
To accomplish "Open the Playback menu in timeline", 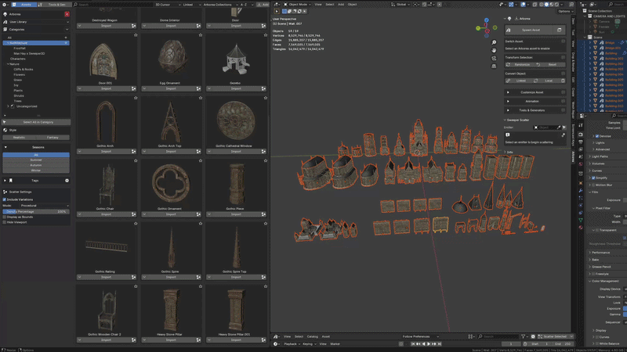I will tap(292, 343).
